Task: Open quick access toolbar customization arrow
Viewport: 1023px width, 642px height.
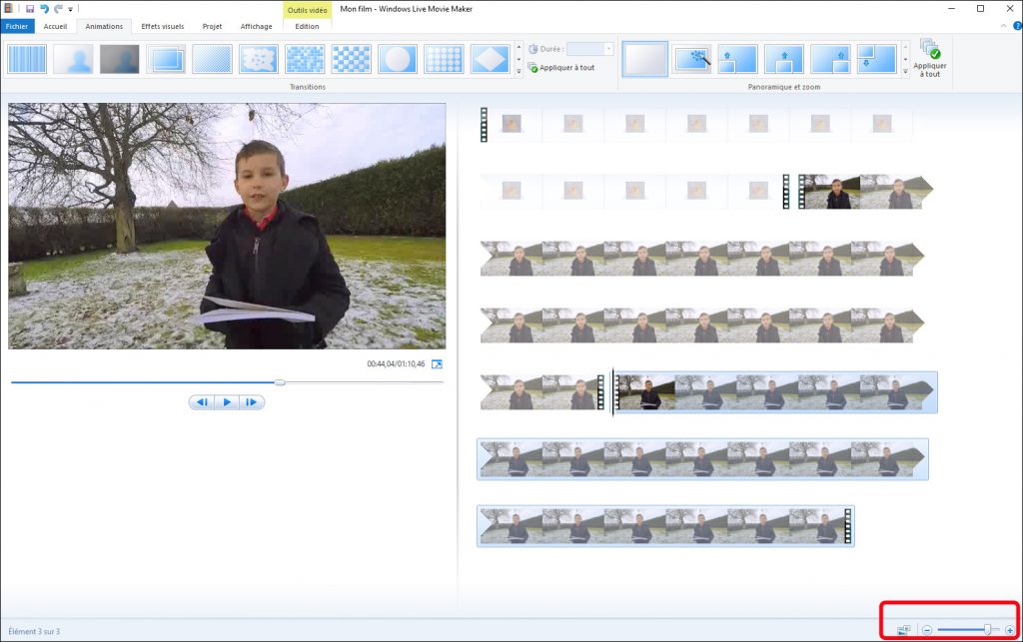Action: click(x=70, y=9)
